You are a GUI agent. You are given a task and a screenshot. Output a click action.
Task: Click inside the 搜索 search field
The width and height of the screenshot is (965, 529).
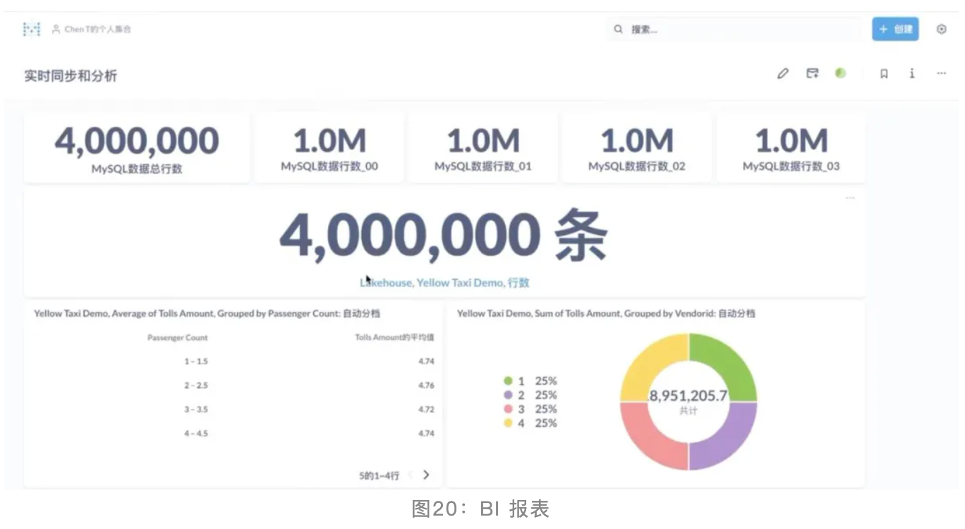coord(741,30)
